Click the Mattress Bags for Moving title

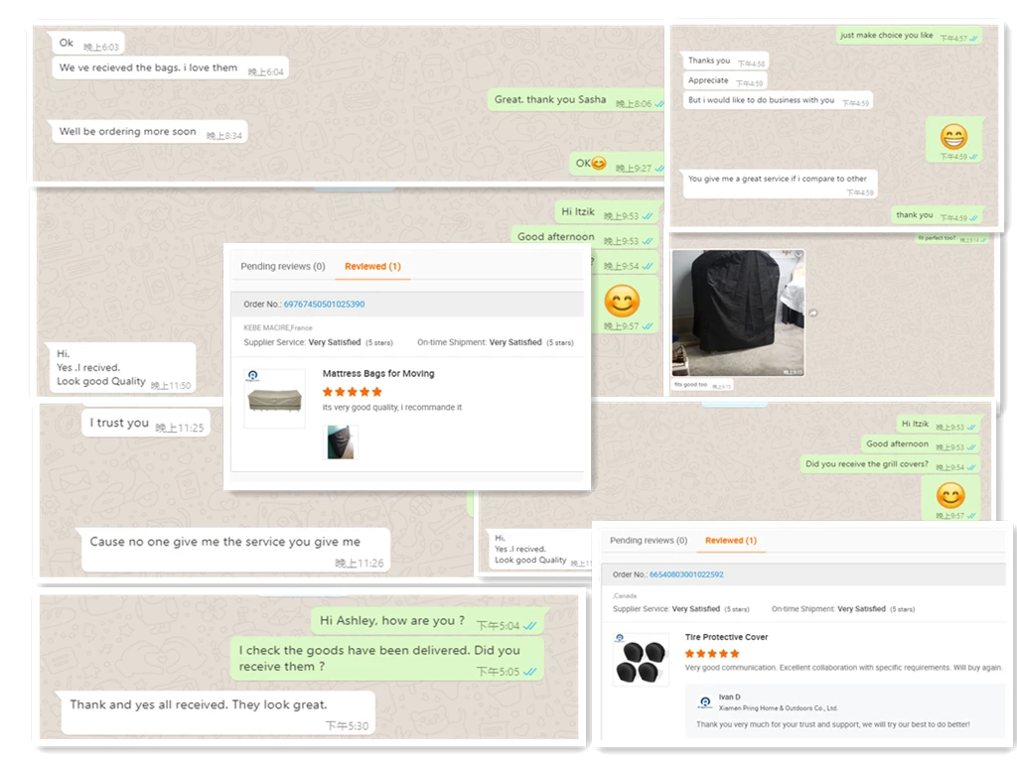click(378, 374)
